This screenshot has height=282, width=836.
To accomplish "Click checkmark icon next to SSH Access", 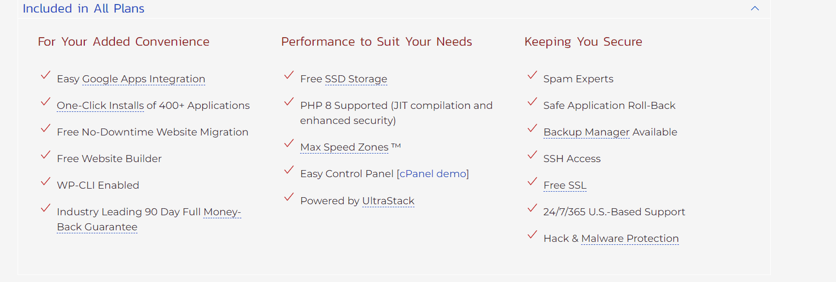I will (x=532, y=155).
